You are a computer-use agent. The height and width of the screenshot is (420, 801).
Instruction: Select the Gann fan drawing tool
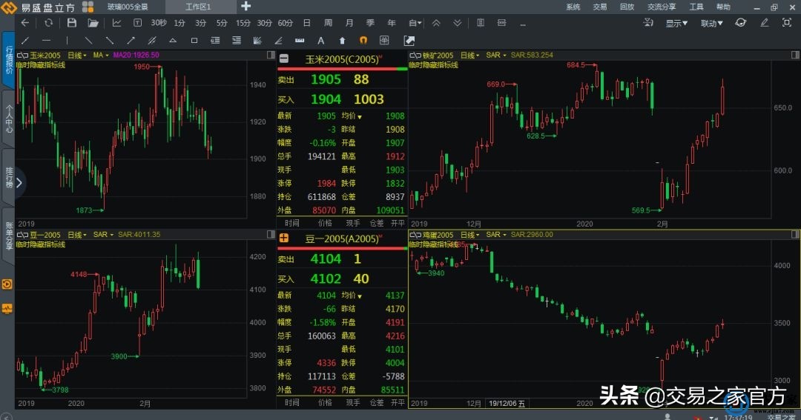click(x=257, y=40)
